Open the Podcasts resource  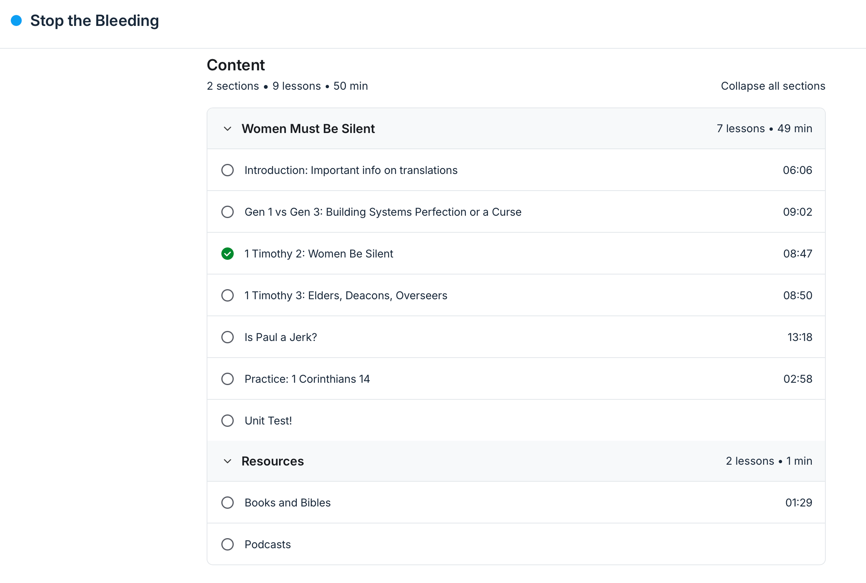[268, 544]
